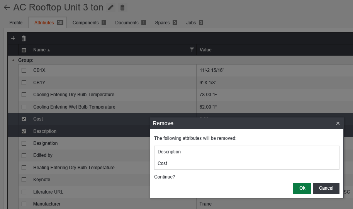Uncheck the Cost attribute checkbox
Viewport: 353px width, 209px height.
(x=24, y=119)
